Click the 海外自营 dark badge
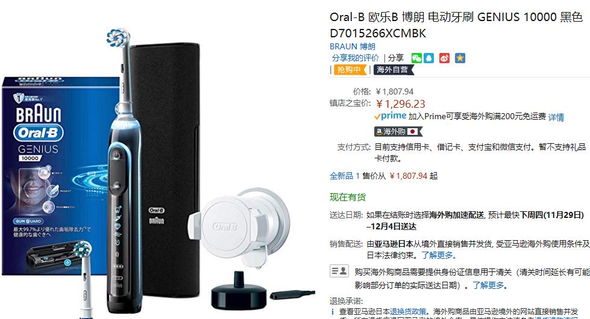 pyautogui.click(x=393, y=70)
